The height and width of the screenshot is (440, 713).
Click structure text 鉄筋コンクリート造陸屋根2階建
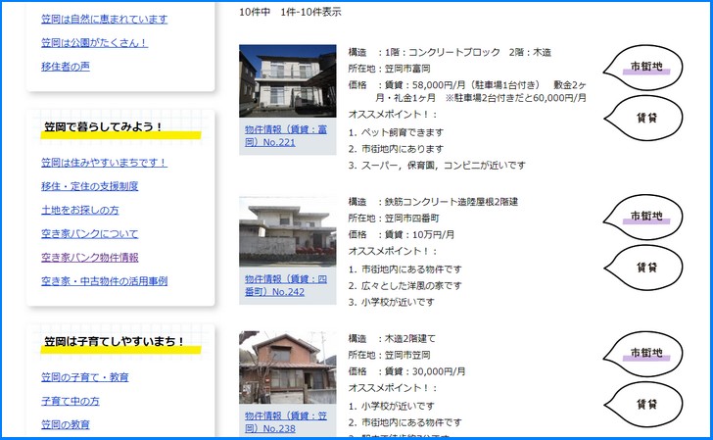coord(452,202)
